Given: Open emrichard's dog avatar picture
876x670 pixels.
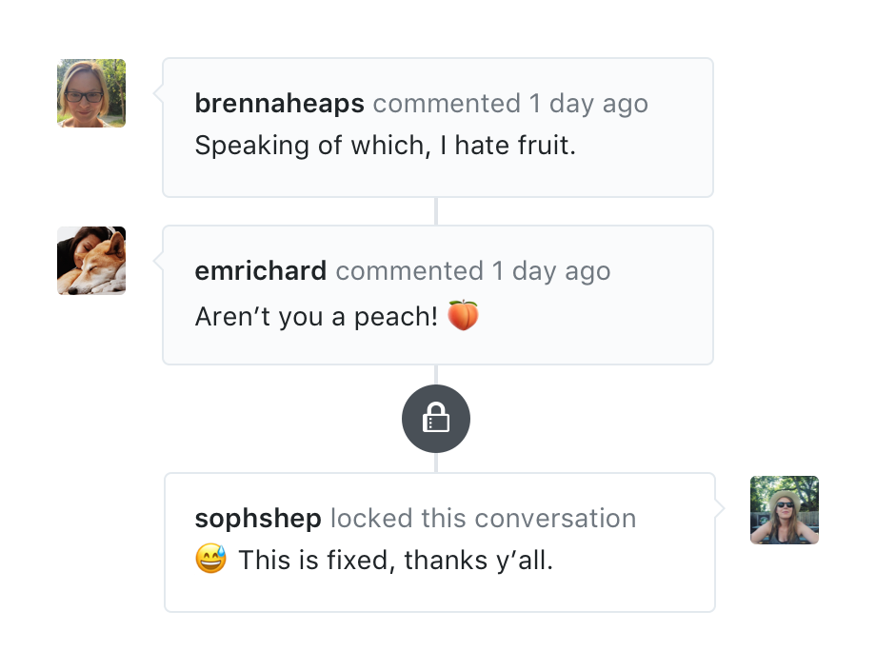Looking at the screenshot, I should [90, 260].
